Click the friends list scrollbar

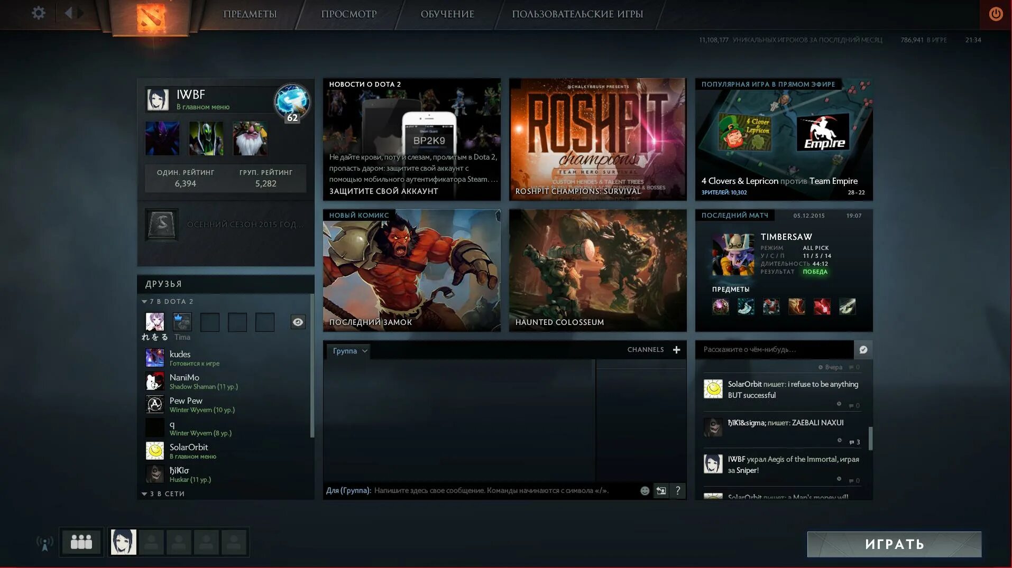point(312,366)
